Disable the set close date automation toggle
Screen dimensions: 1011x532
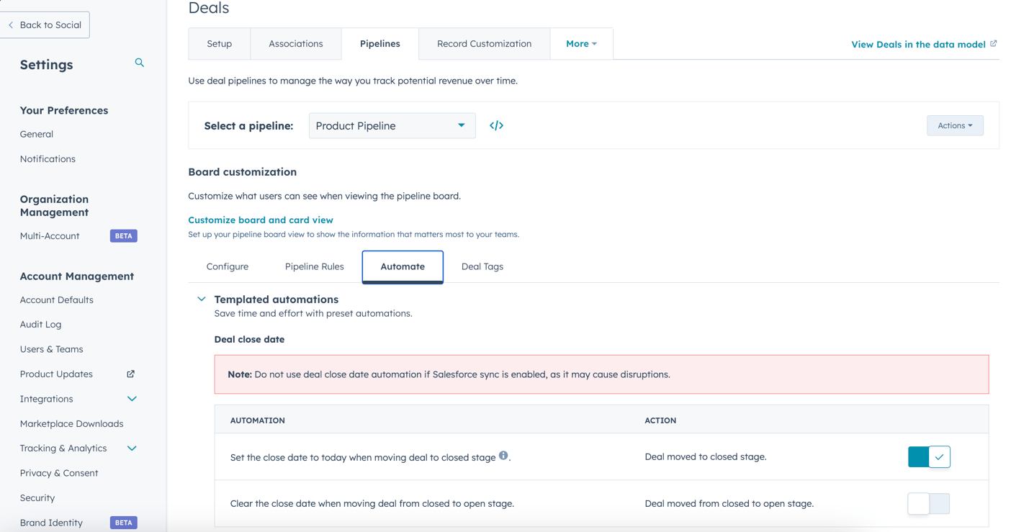point(929,456)
